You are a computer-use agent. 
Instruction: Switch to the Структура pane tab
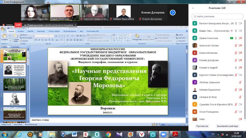click(x=15, y=47)
